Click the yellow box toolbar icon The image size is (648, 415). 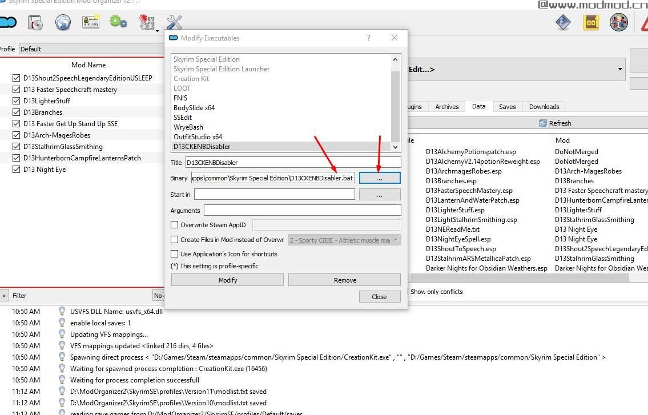591,22
